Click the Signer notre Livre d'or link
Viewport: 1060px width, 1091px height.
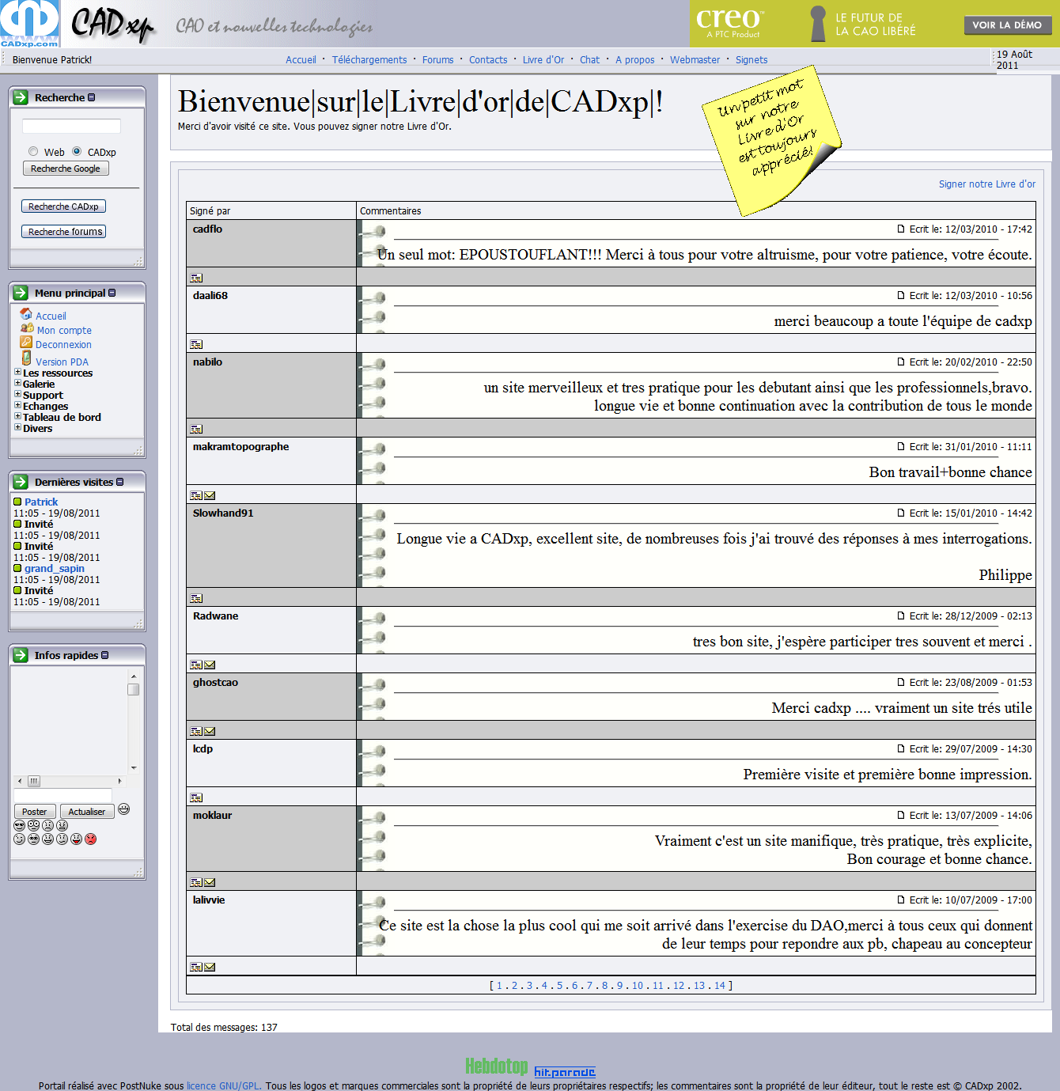[x=986, y=184]
